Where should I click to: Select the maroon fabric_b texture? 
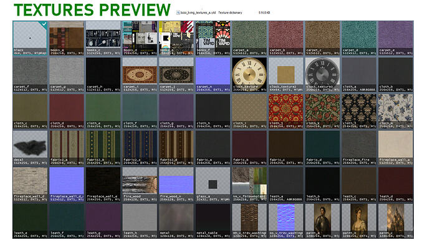tap(249, 148)
